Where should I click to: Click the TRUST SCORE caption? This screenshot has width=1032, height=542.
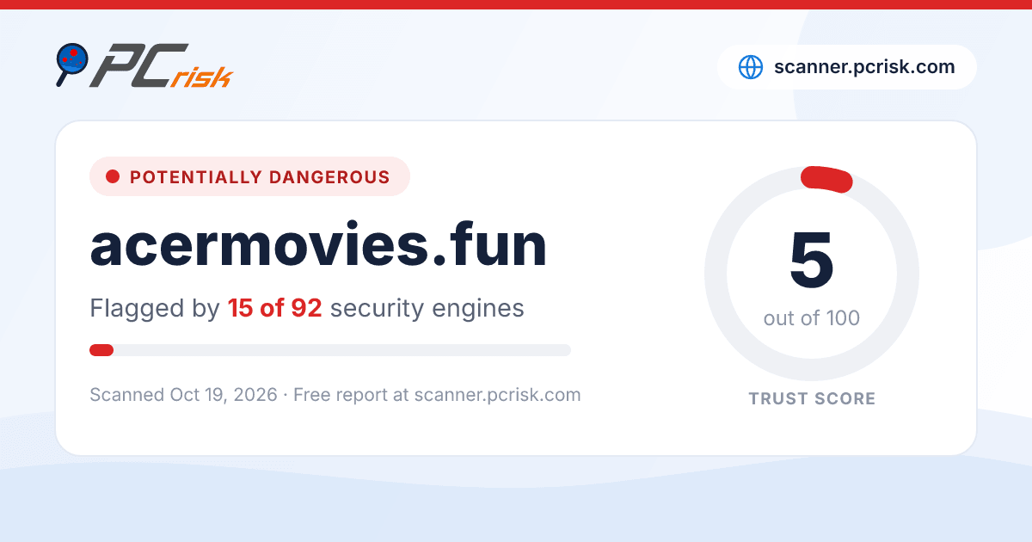(812, 398)
